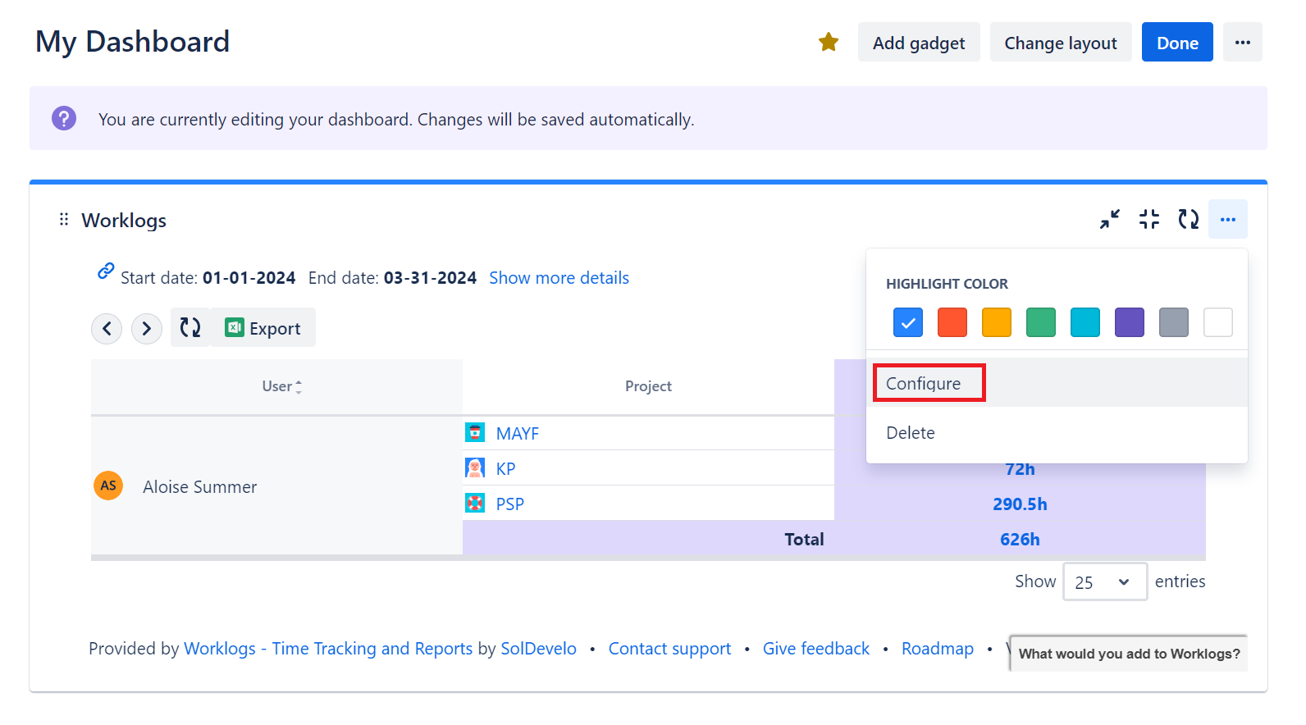Click refresh icon next to Export

point(190,327)
